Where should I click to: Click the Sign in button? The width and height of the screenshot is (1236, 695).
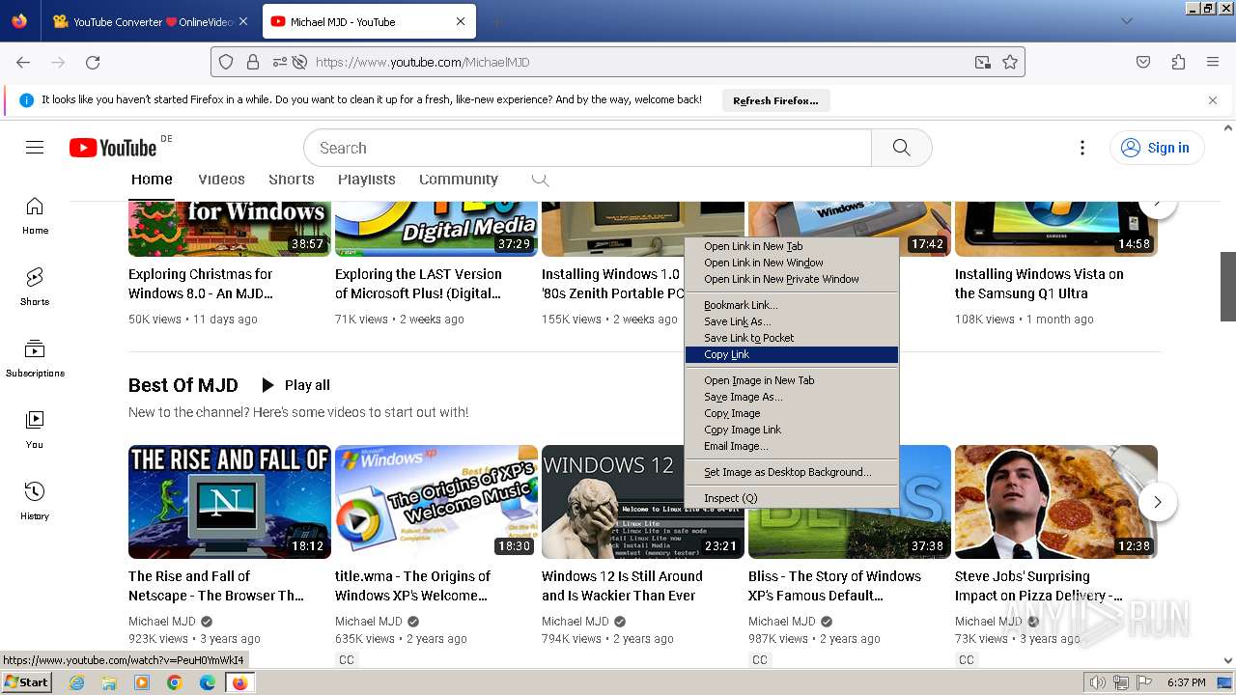tap(1156, 148)
